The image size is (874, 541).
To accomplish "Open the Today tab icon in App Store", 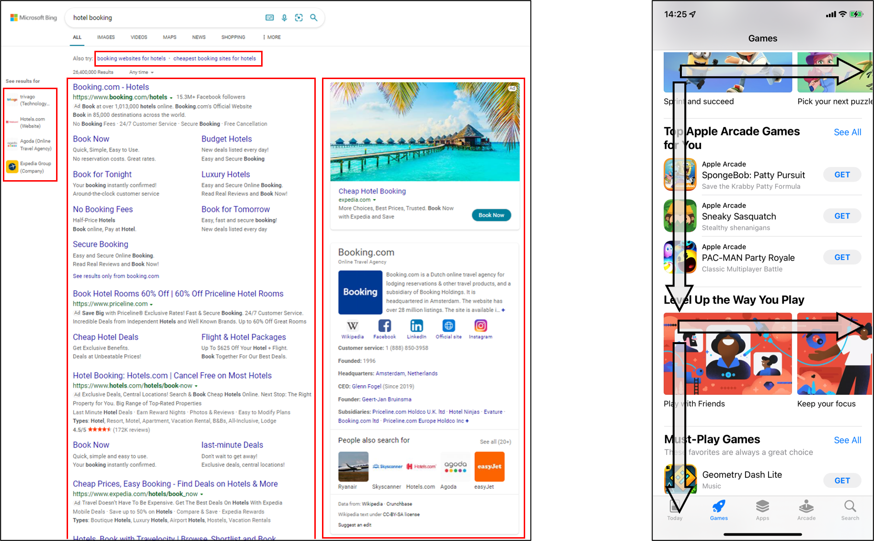I will 675,506.
